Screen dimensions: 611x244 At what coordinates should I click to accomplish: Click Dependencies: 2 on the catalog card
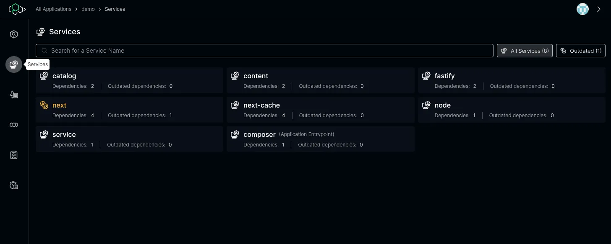[x=73, y=86]
